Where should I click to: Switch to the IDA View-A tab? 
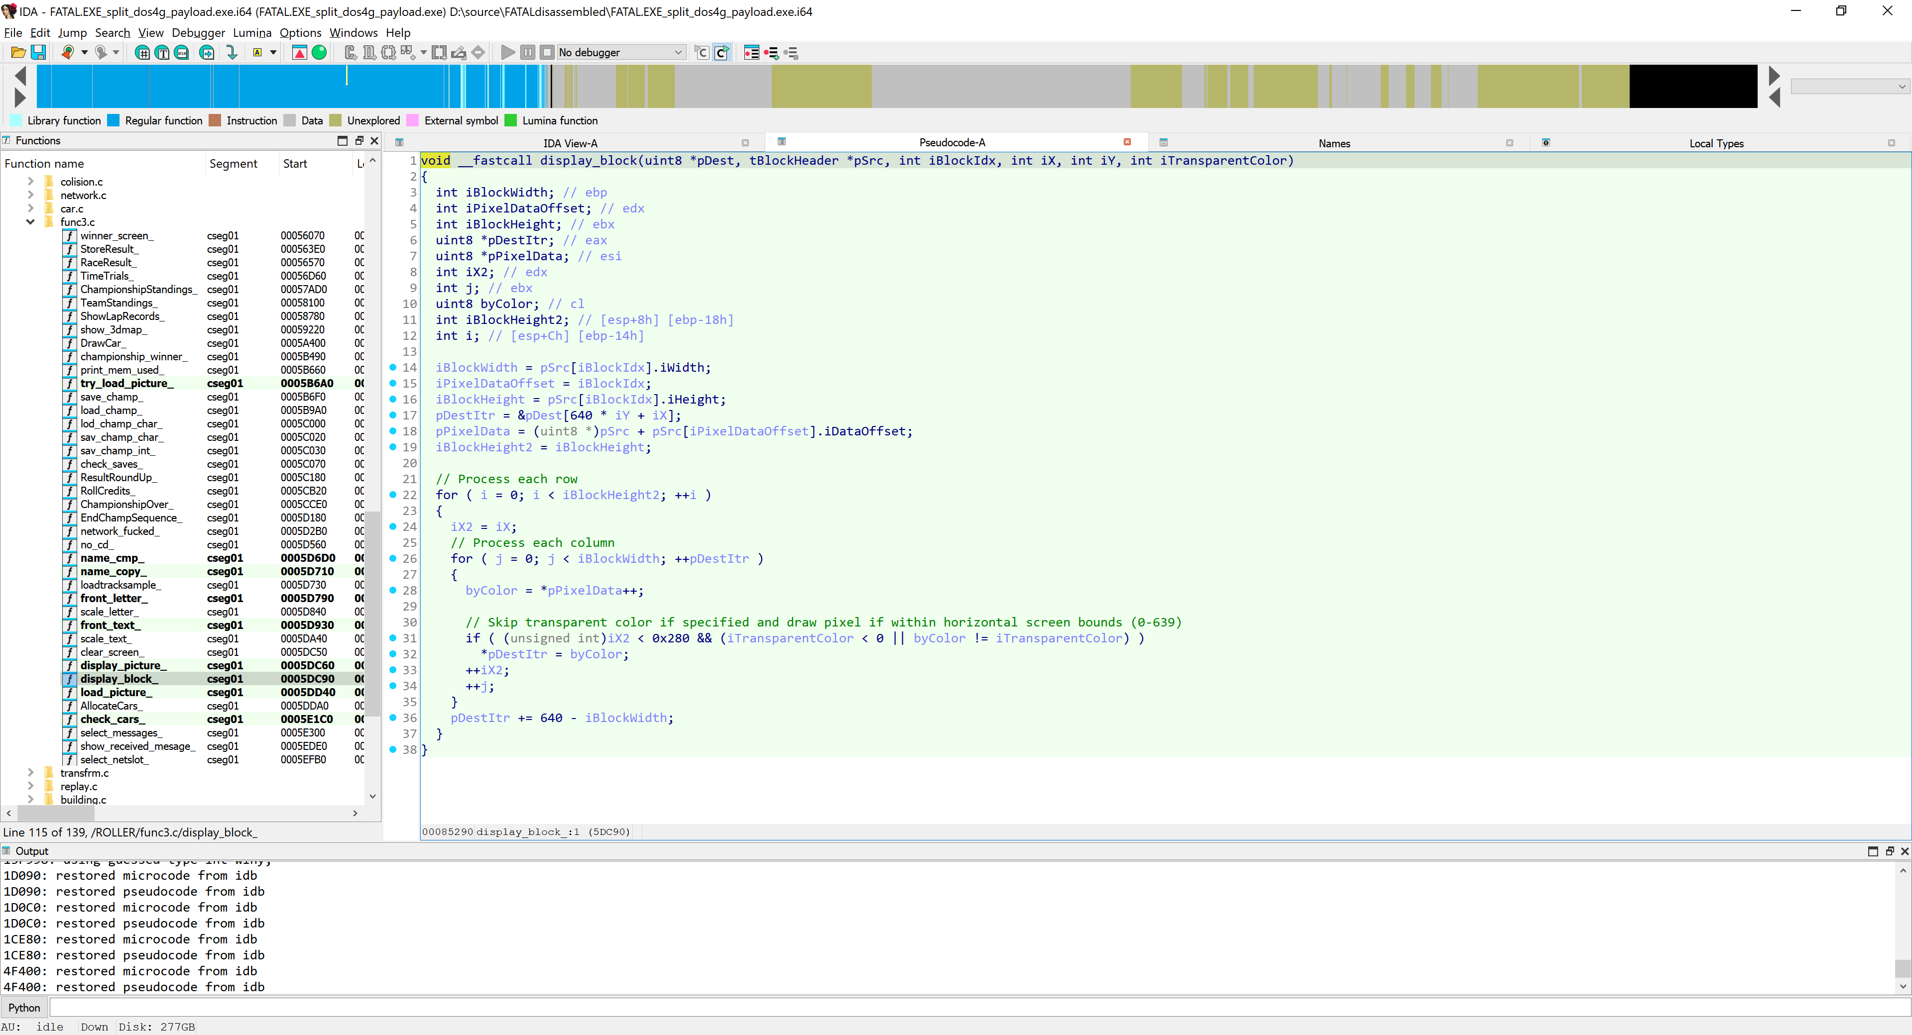tap(570, 143)
